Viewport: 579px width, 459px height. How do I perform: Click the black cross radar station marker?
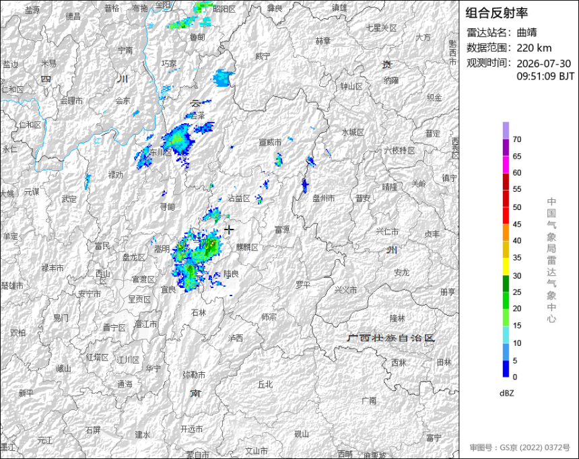click(x=229, y=229)
